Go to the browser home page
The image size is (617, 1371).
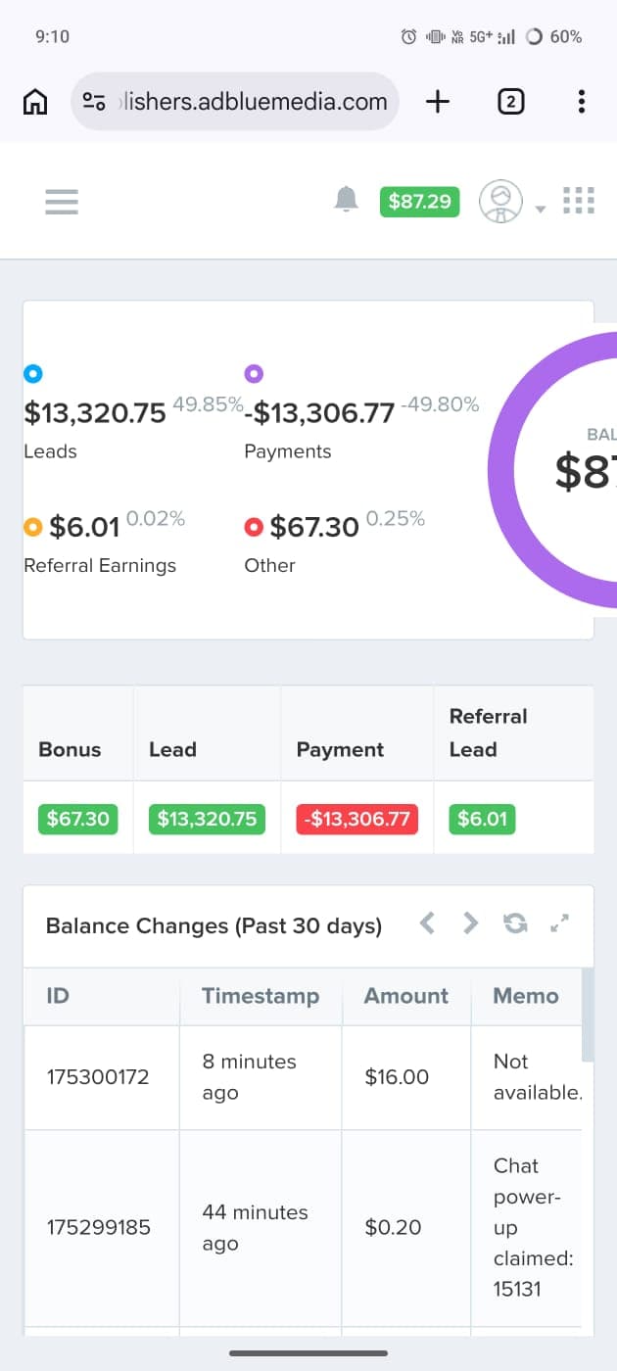pyautogui.click(x=35, y=102)
